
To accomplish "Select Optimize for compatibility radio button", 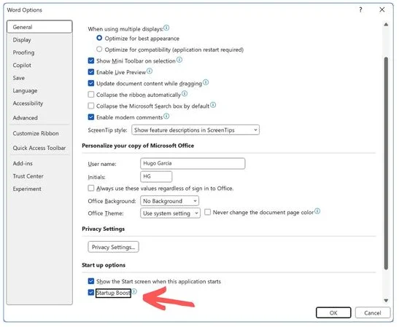I will [x=99, y=49].
